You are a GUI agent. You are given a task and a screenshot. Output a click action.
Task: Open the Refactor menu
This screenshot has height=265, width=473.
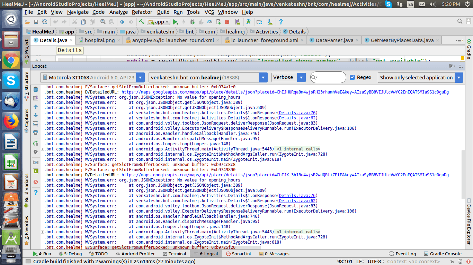pos(142,12)
